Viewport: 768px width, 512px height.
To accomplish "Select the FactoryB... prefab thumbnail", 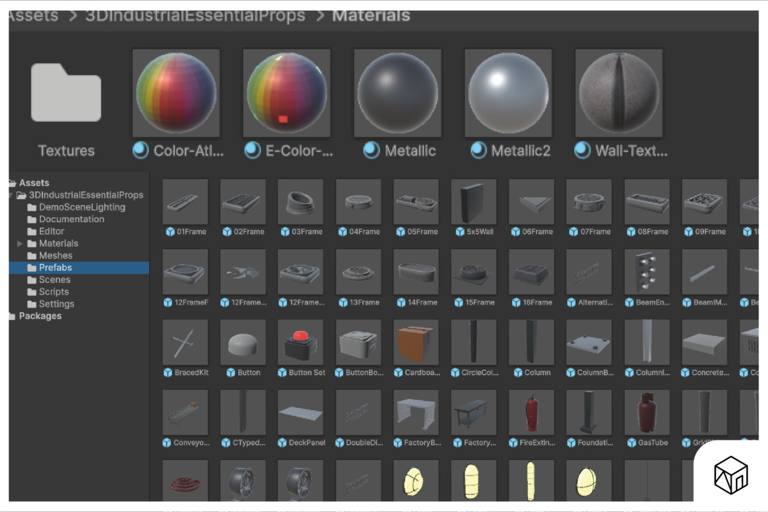I will [x=416, y=413].
